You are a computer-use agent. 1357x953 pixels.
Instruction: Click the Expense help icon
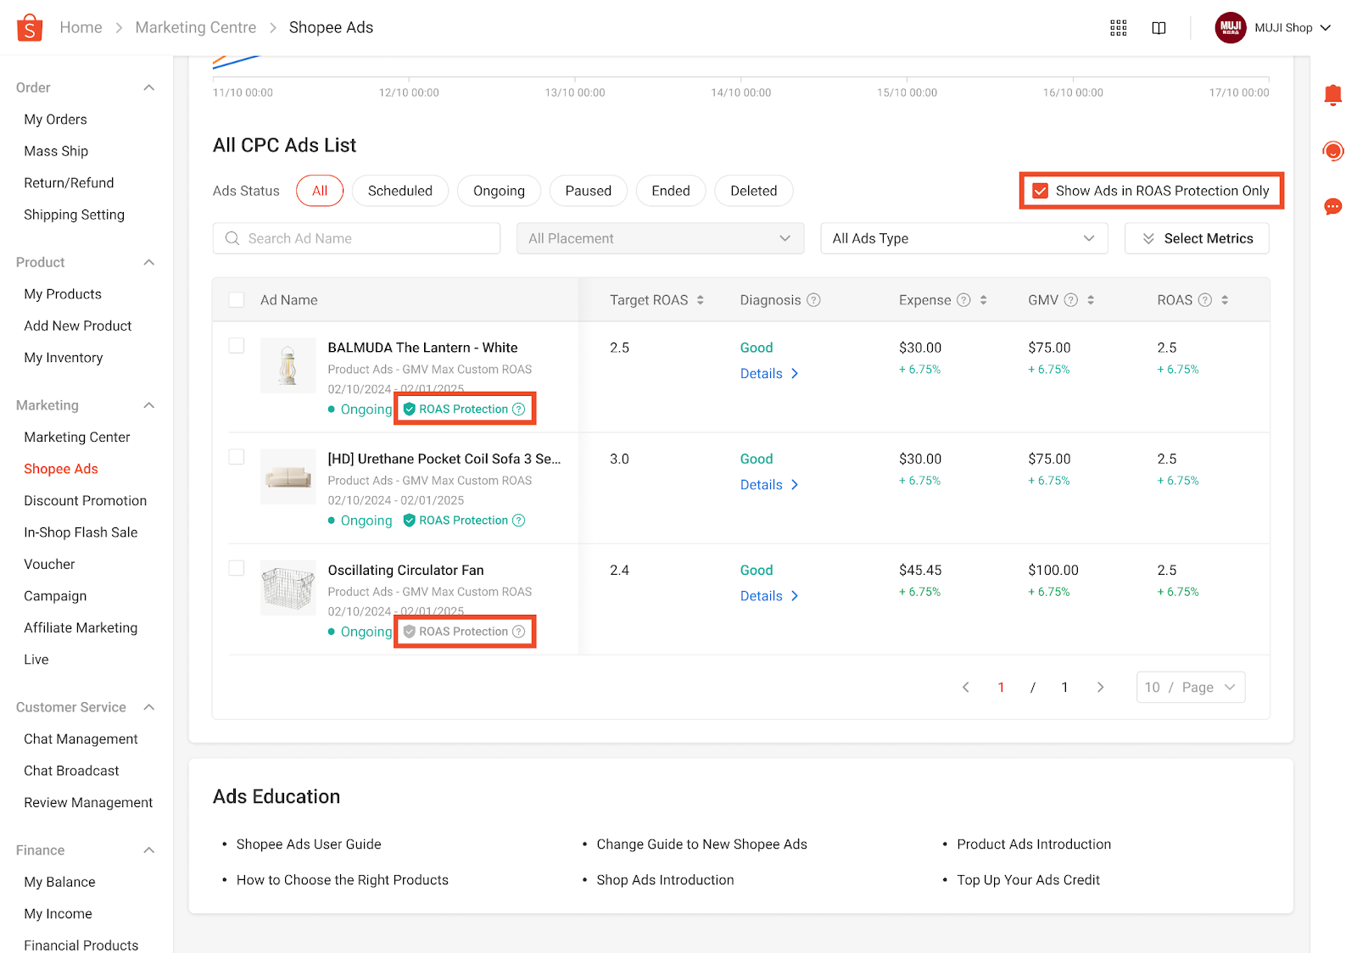[x=963, y=300]
